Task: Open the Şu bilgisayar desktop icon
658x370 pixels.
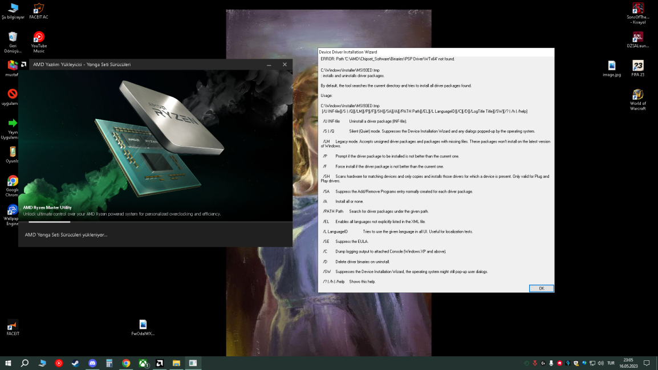Action: [x=13, y=11]
